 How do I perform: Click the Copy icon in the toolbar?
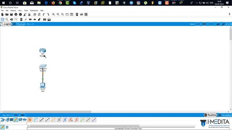(x=35, y=14)
